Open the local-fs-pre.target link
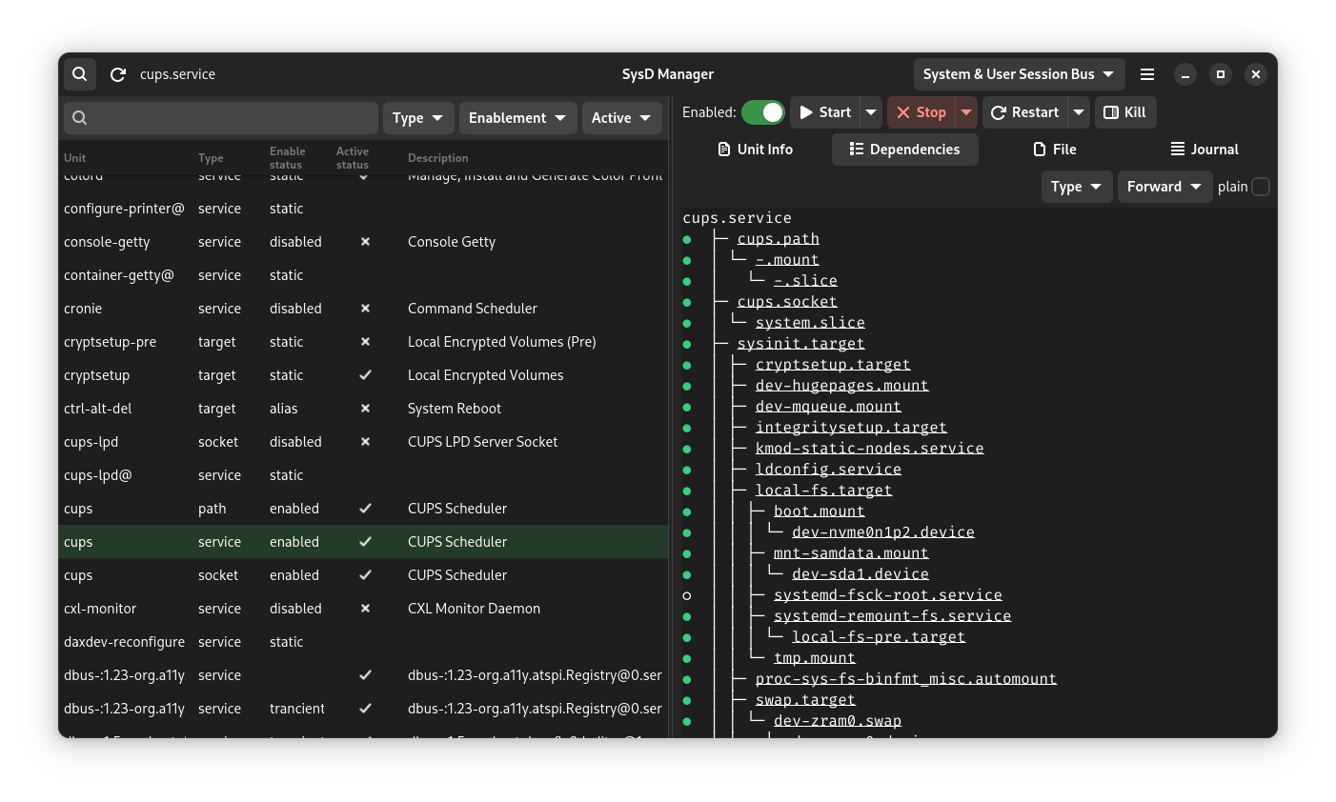This screenshot has height=802, width=1336. point(879,637)
